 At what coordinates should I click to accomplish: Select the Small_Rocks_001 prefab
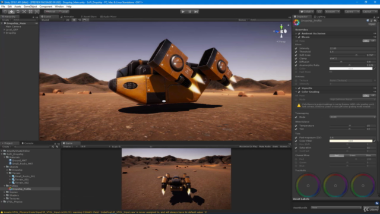point(25,177)
